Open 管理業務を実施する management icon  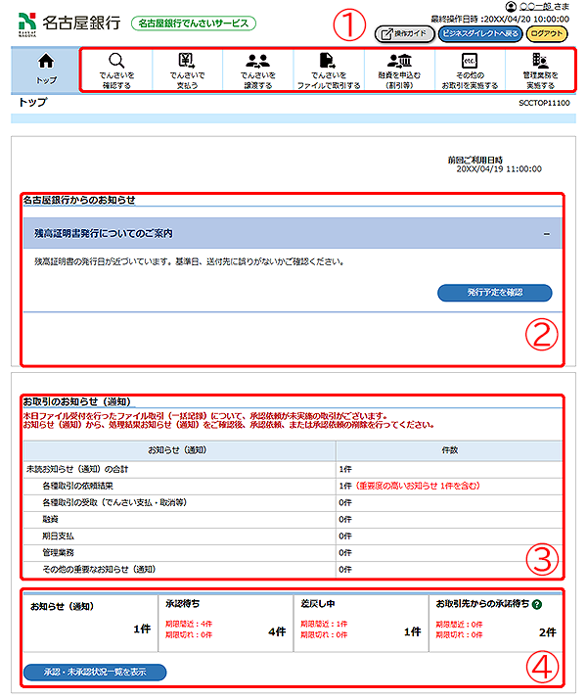(540, 61)
